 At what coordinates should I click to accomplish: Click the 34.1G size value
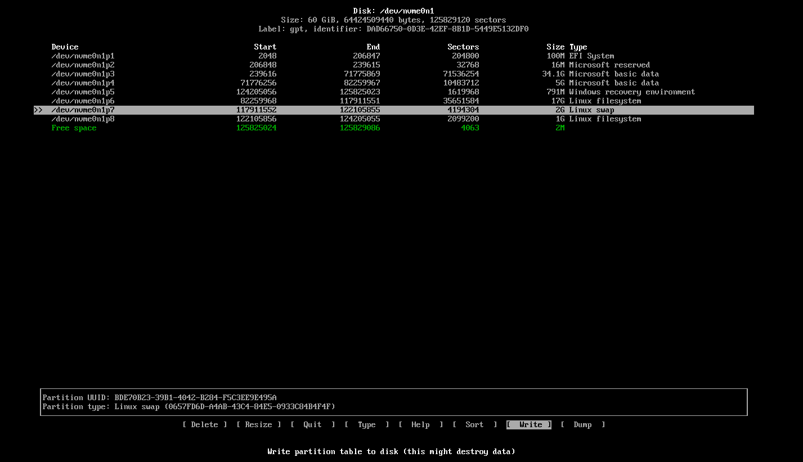click(554, 74)
